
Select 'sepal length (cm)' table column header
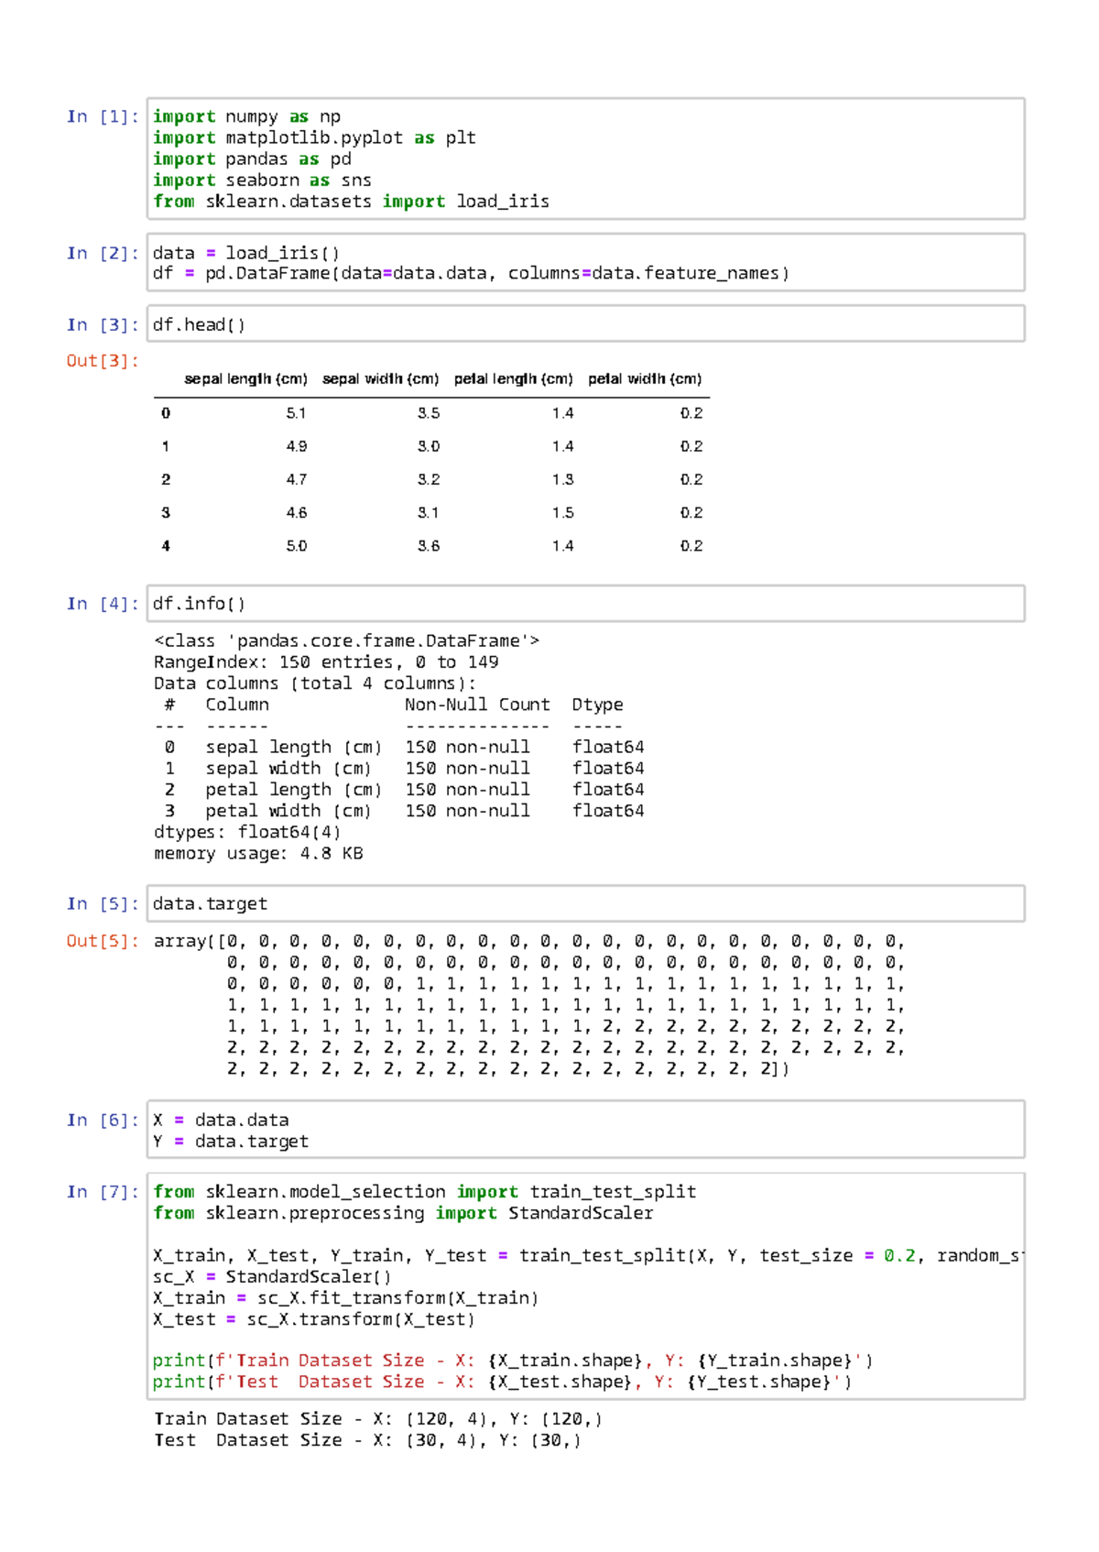(245, 378)
